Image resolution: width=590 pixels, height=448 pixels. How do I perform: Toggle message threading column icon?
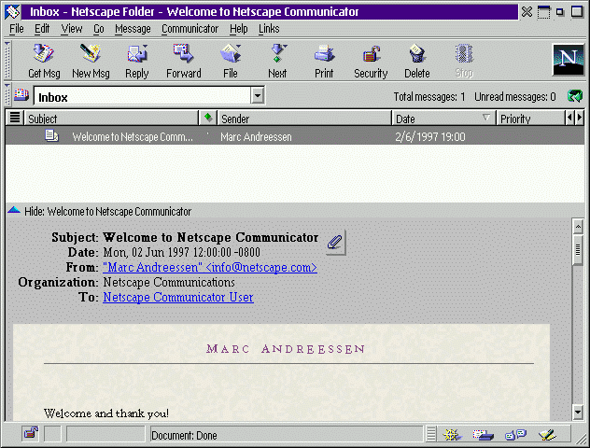point(15,118)
